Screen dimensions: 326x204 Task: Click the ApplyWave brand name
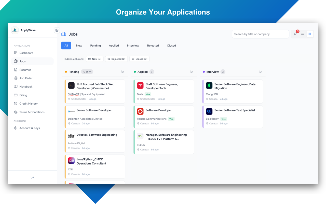[28, 30]
